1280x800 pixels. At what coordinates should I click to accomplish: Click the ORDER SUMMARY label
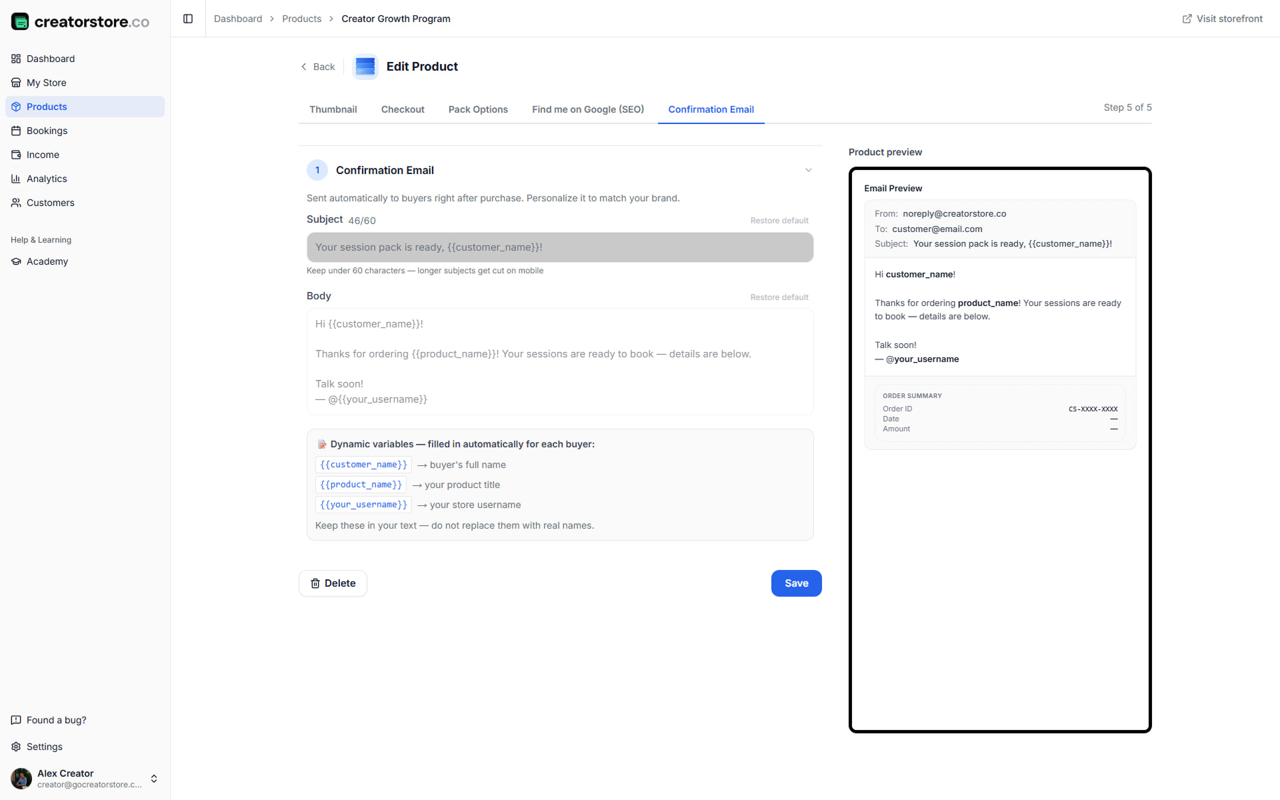point(913,396)
